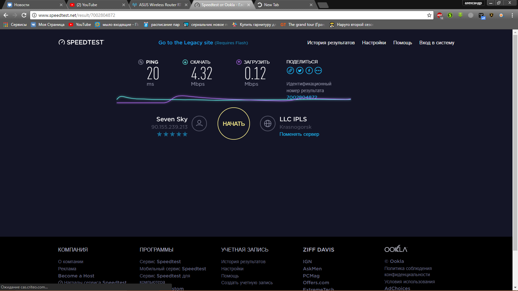Screen dimensions: 518x291
Task: Close the Speedtest от Ookla tab
Action: (x=249, y=5)
